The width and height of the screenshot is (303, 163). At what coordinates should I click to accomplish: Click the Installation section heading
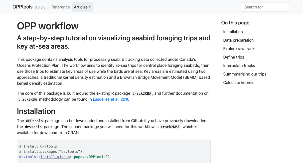tap(36, 111)
